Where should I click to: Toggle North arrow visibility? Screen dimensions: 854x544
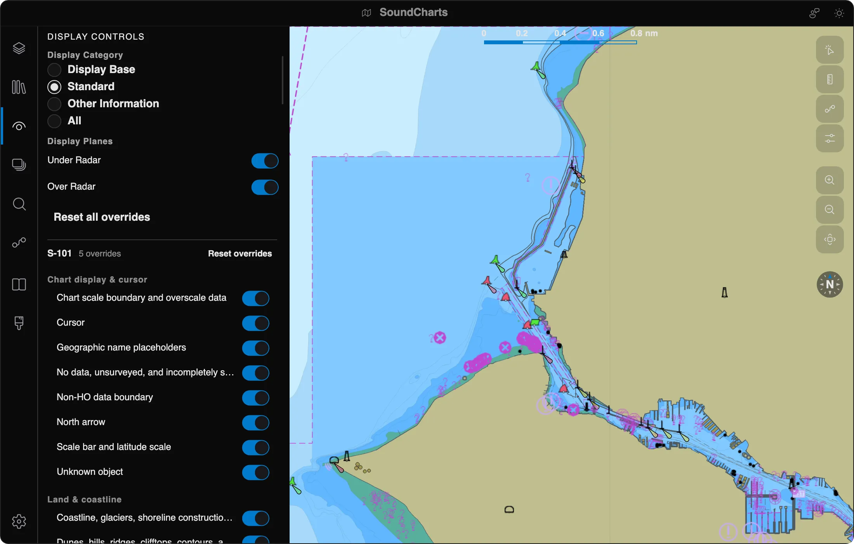tap(255, 422)
